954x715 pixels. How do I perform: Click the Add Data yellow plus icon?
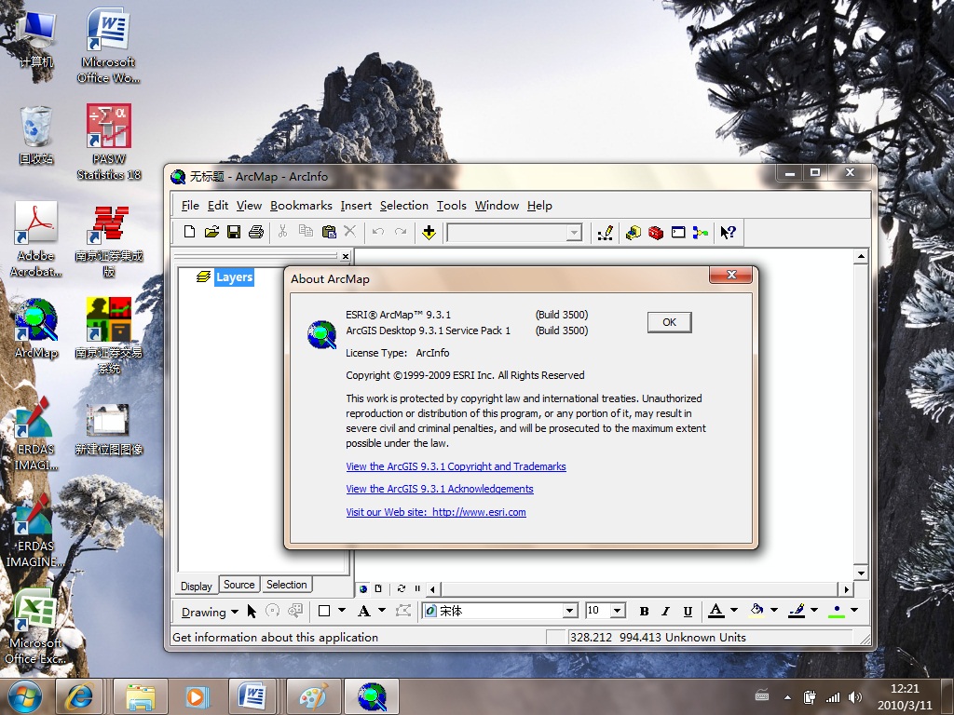(x=429, y=232)
